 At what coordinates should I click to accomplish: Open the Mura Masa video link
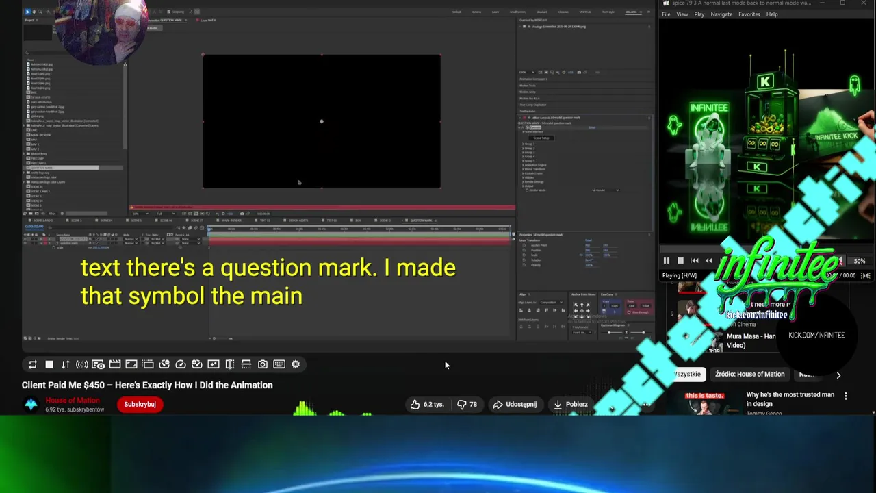point(751,341)
